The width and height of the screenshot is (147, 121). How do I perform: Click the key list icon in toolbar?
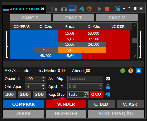[x=54, y=9]
